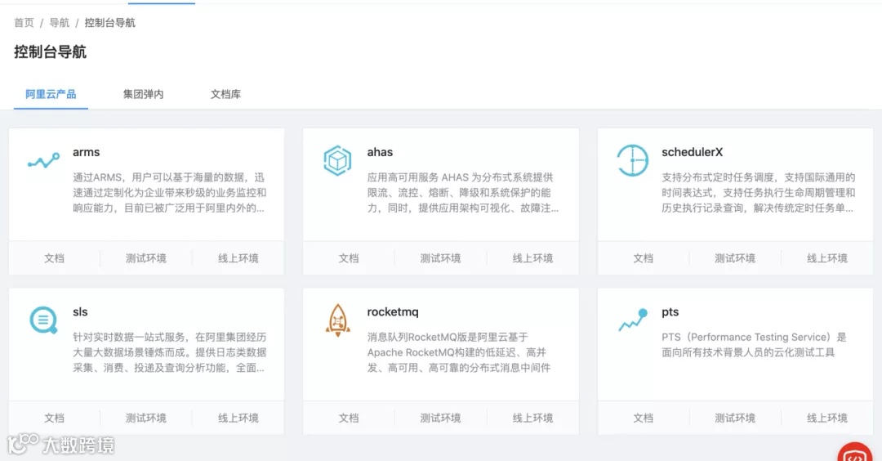The height and width of the screenshot is (461, 882).
Task: Open 文档 for ahas
Action: [349, 258]
